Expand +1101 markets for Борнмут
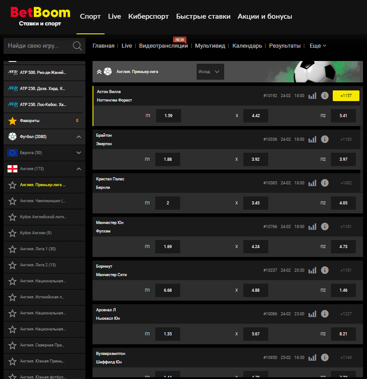 (x=346, y=270)
